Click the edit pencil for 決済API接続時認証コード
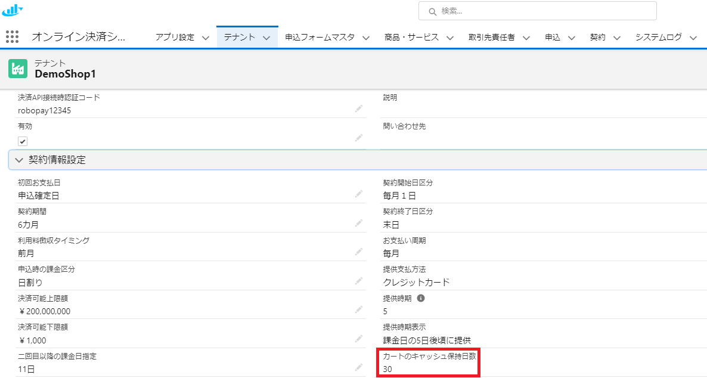 click(x=359, y=109)
